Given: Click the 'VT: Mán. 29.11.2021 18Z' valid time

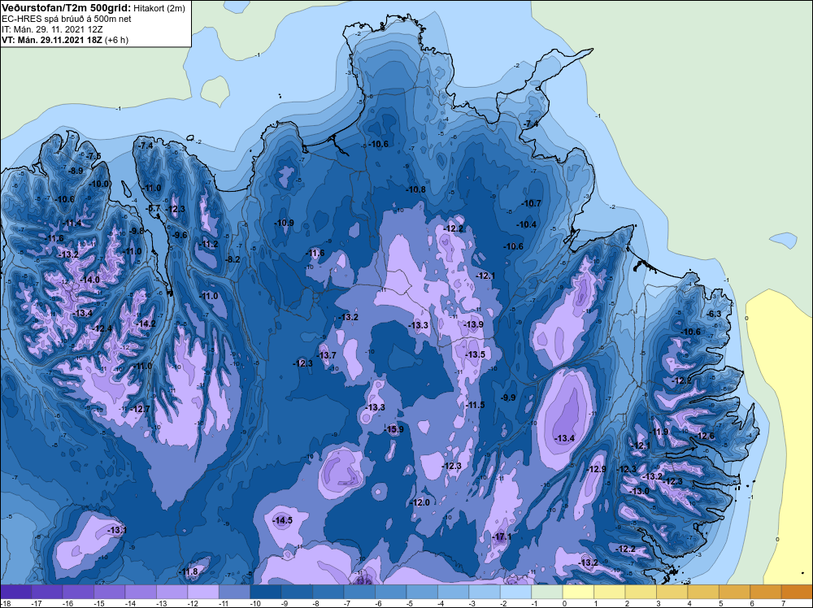Looking at the screenshot, I should (x=52, y=40).
